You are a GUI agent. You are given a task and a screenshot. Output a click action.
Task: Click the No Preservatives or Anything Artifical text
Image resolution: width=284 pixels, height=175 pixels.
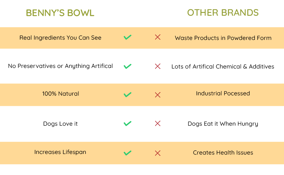point(60,66)
